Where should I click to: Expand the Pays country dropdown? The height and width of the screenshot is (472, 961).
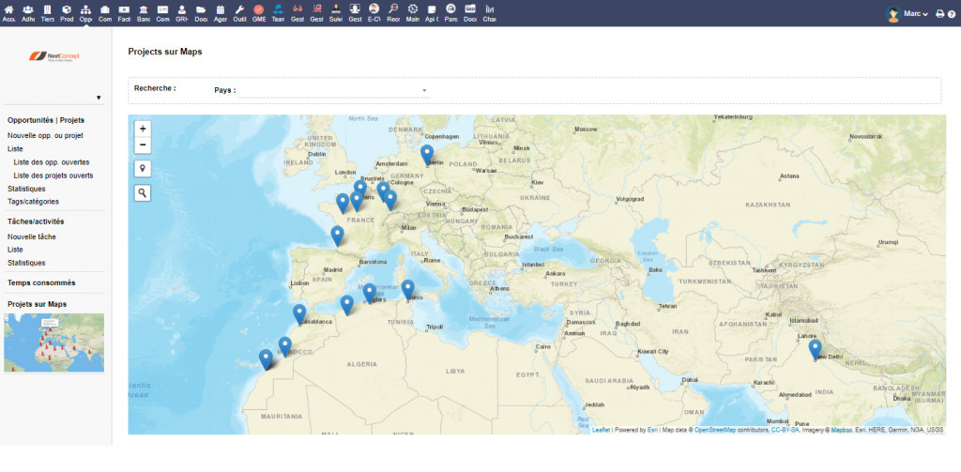coord(333,90)
